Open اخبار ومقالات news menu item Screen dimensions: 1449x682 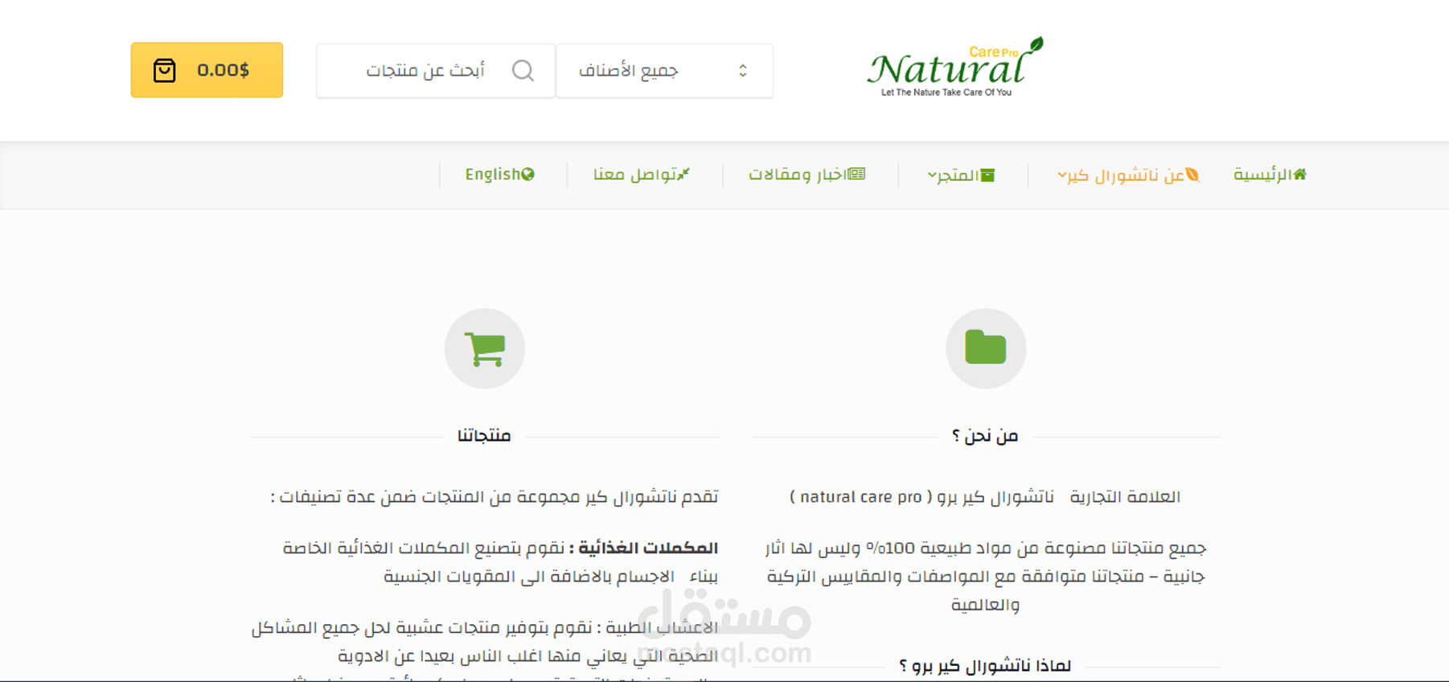[807, 175]
